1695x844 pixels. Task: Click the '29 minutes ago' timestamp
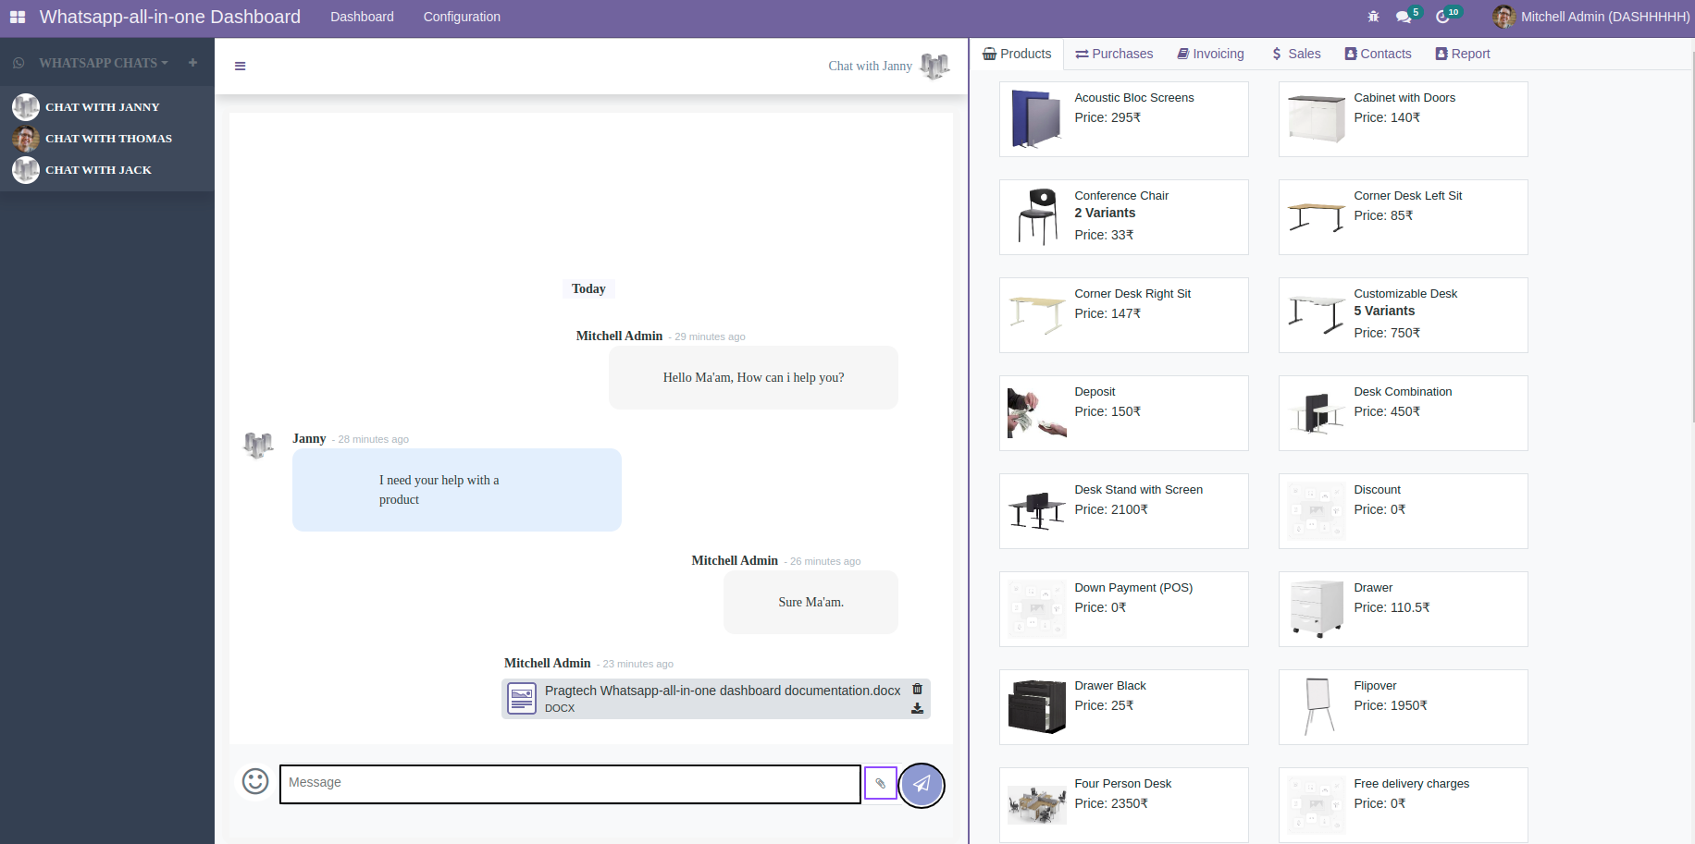pos(710,336)
